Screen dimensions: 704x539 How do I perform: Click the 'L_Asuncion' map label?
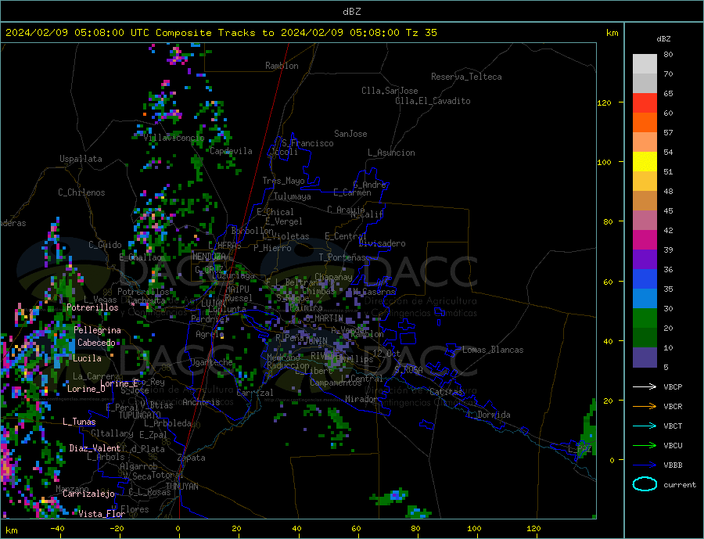tap(391, 153)
